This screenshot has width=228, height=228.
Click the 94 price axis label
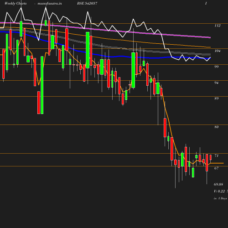point(217,83)
